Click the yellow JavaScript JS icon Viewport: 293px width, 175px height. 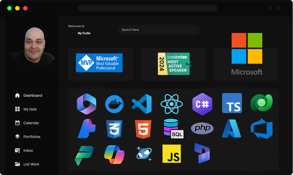172,154
